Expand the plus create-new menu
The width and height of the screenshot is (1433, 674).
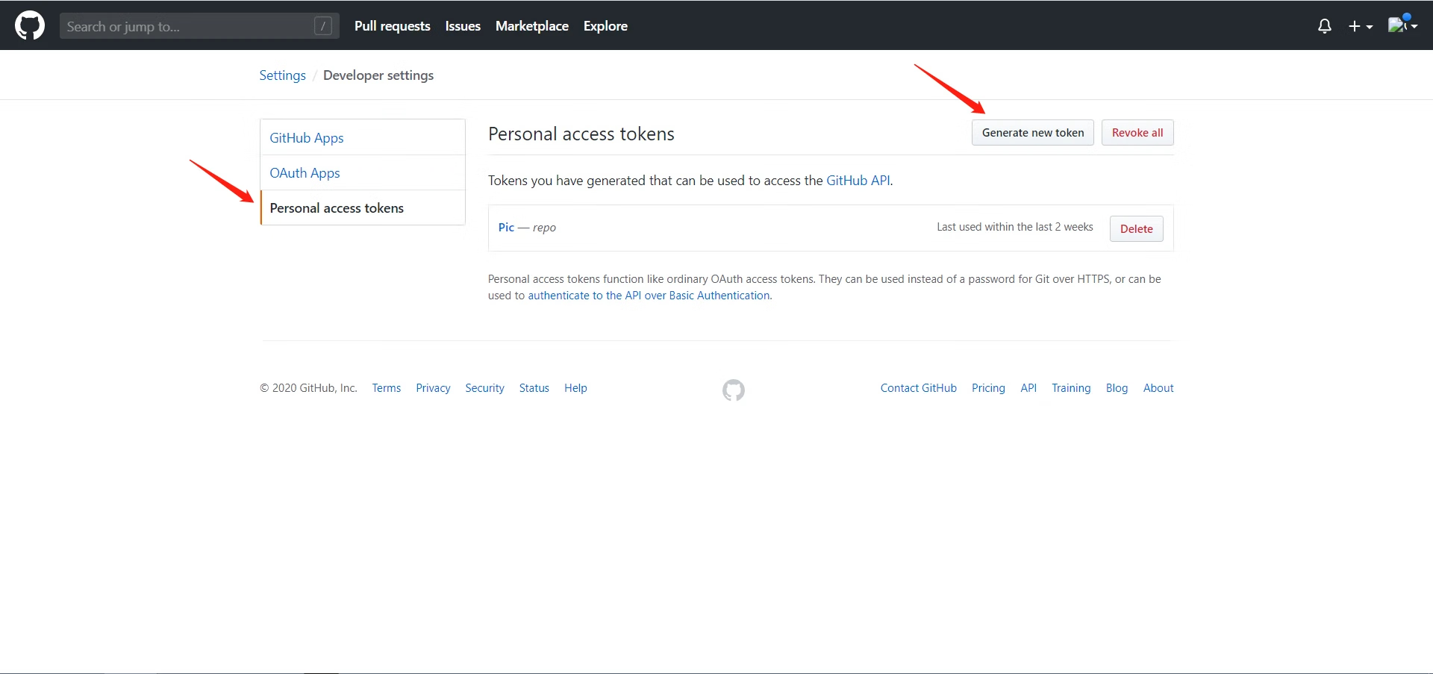click(x=1361, y=26)
